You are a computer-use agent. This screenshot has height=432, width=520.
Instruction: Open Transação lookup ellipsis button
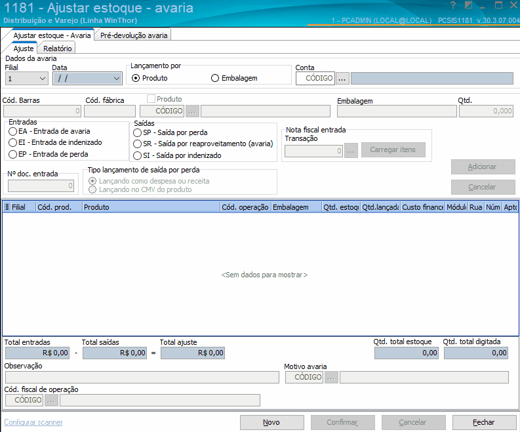coord(351,151)
